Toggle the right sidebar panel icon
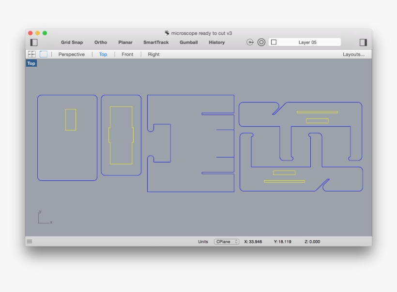This screenshot has width=397, height=292. pos(363,43)
